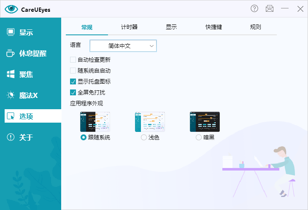Disable 全屏免打扰 checkbox
The width and height of the screenshot is (308, 210).
click(x=73, y=92)
